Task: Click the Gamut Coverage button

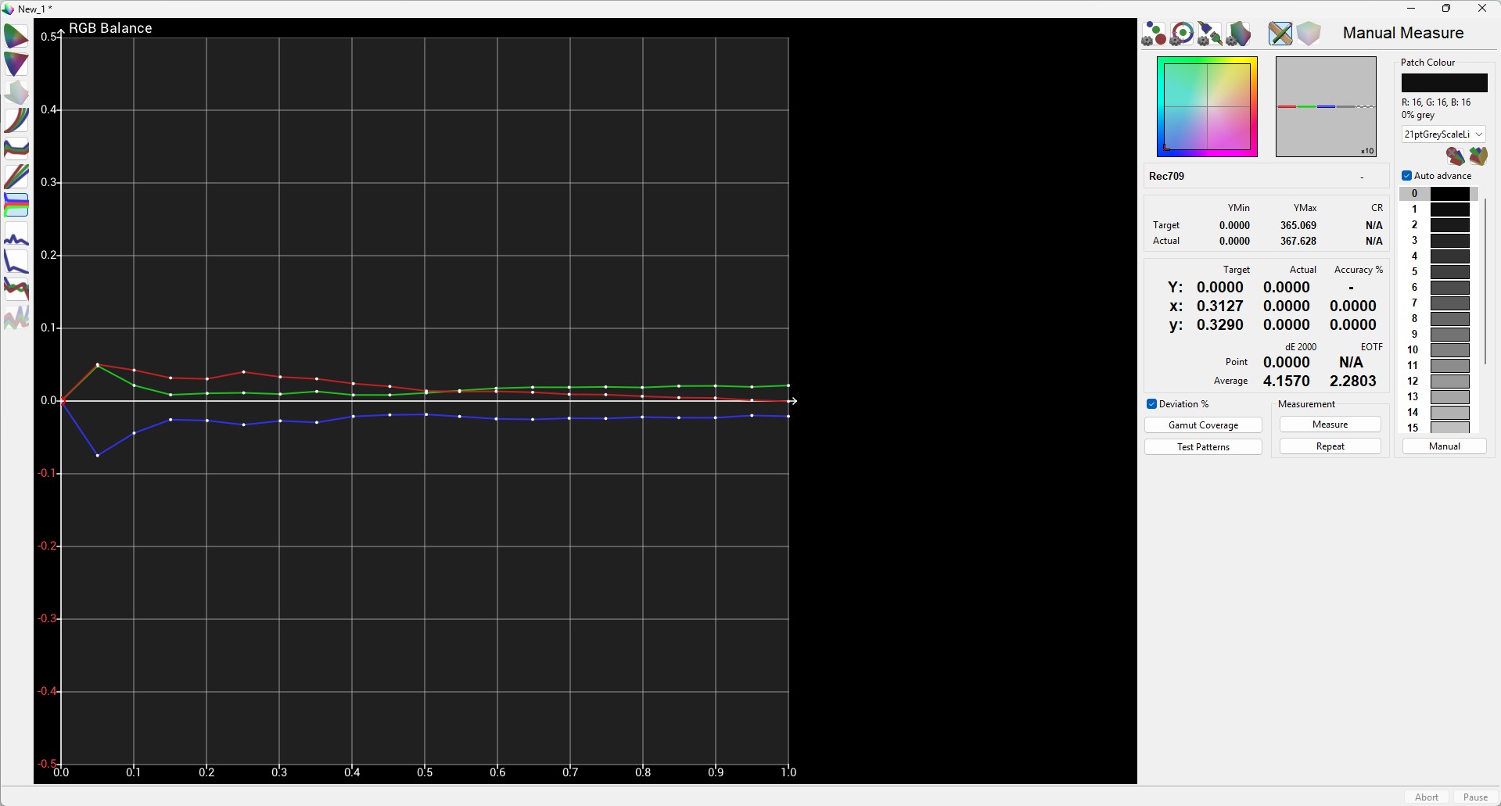Action: pyautogui.click(x=1203, y=425)
